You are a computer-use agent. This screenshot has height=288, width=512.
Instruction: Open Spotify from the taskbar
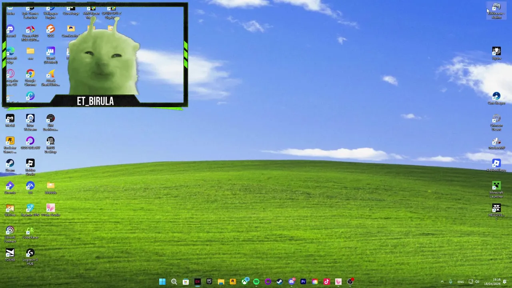[x=256, y=282]
